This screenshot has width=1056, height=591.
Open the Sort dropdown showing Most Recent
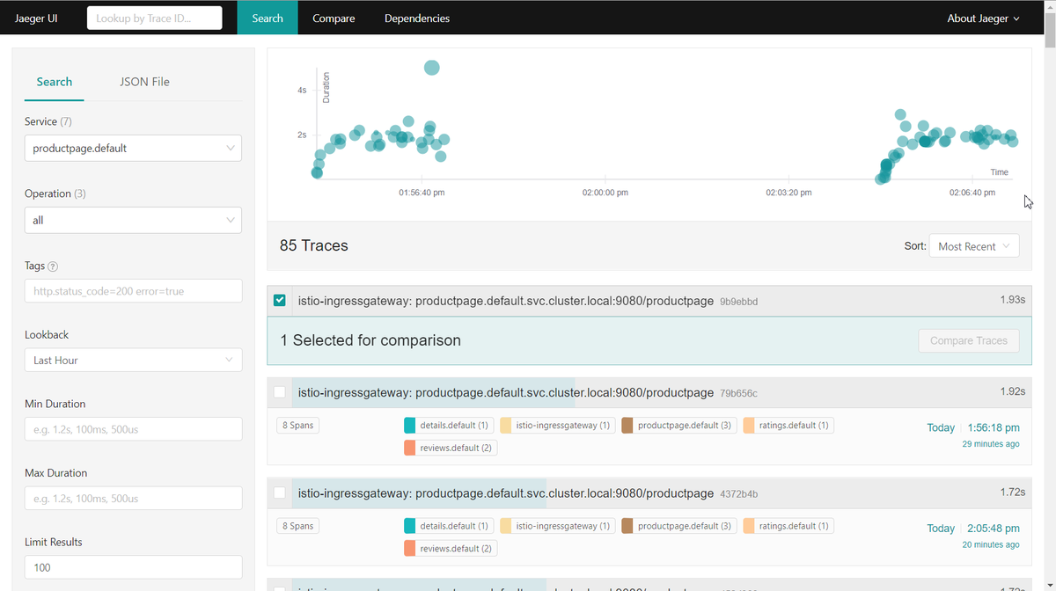point(974,246)
